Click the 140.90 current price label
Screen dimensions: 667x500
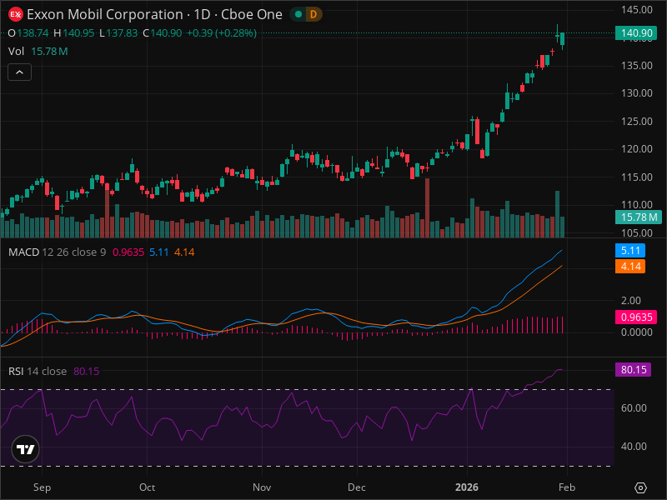(x=636, y=33)
